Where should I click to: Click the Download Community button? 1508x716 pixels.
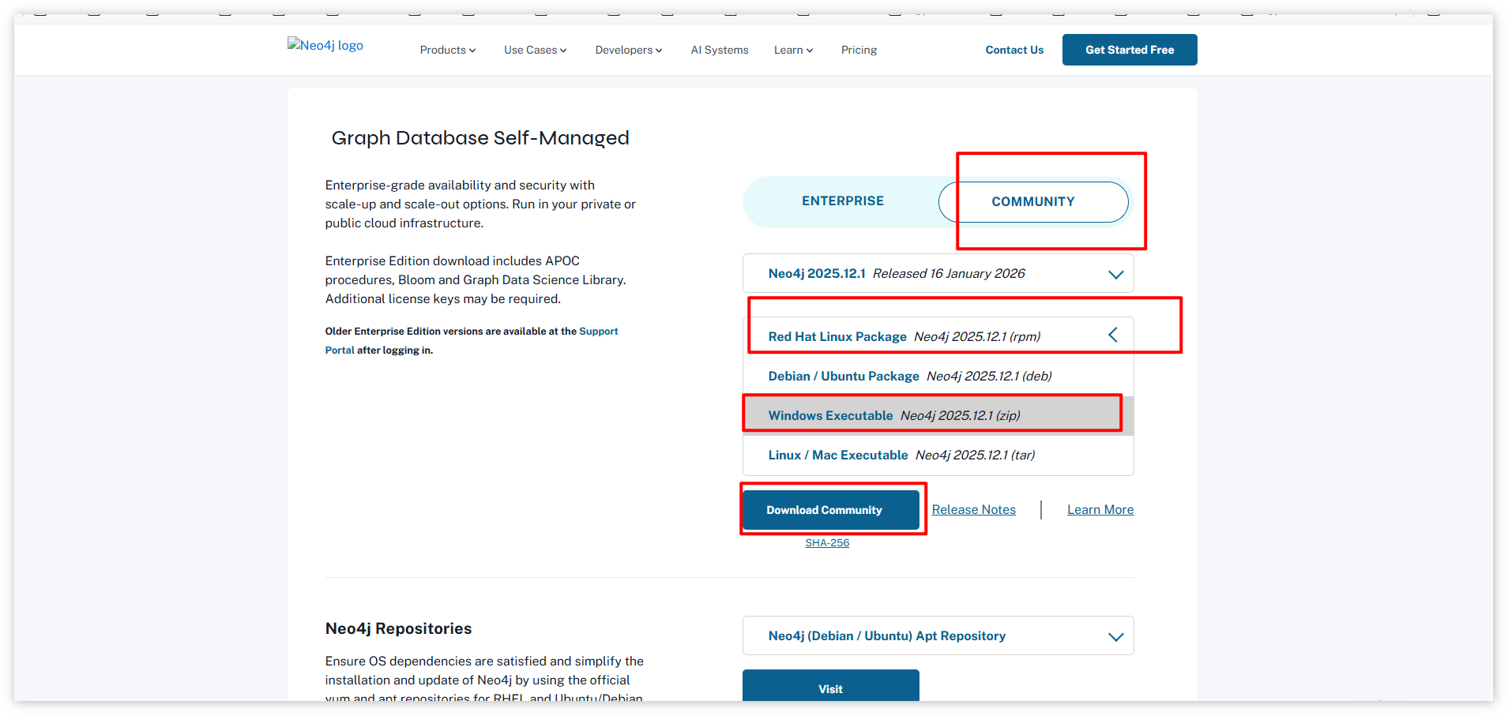tap(831, 510)
